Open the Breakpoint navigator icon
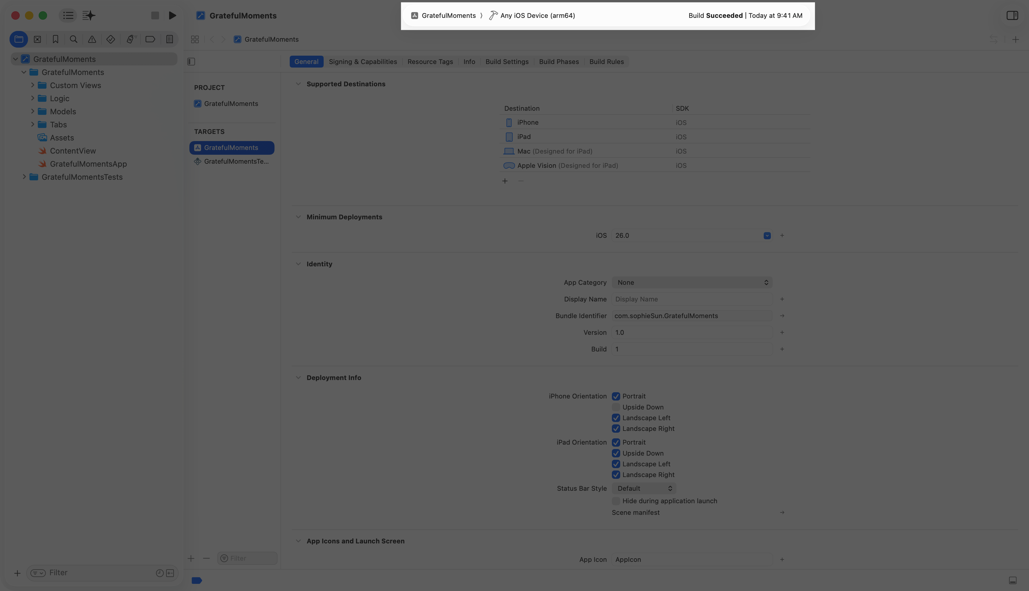The height and width of the screenshot is (591, 1029). point(150,39)
